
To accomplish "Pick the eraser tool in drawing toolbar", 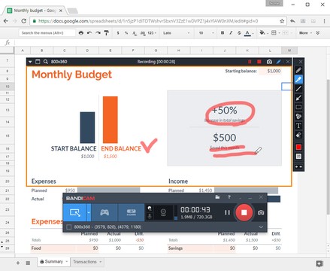I will 298,135.
